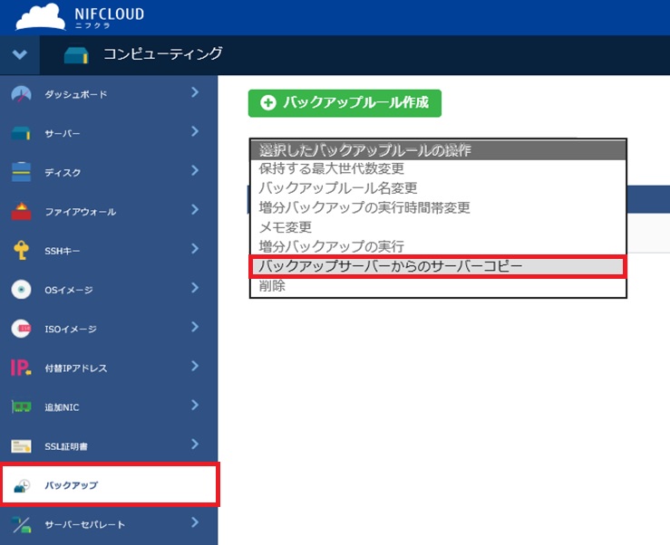The height and width of the screenshot is (545, 670).
Task: Click the サーバー server icon
Action: click(x=21, y=133)
